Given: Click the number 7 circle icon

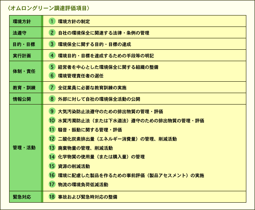Looking at the screenshot, I should [52, 87].
